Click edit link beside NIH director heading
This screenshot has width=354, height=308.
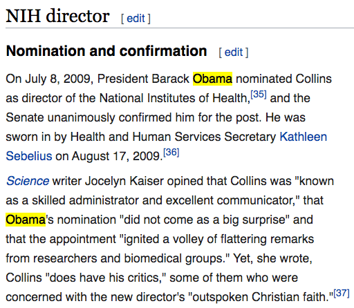(x=136, y=19)
